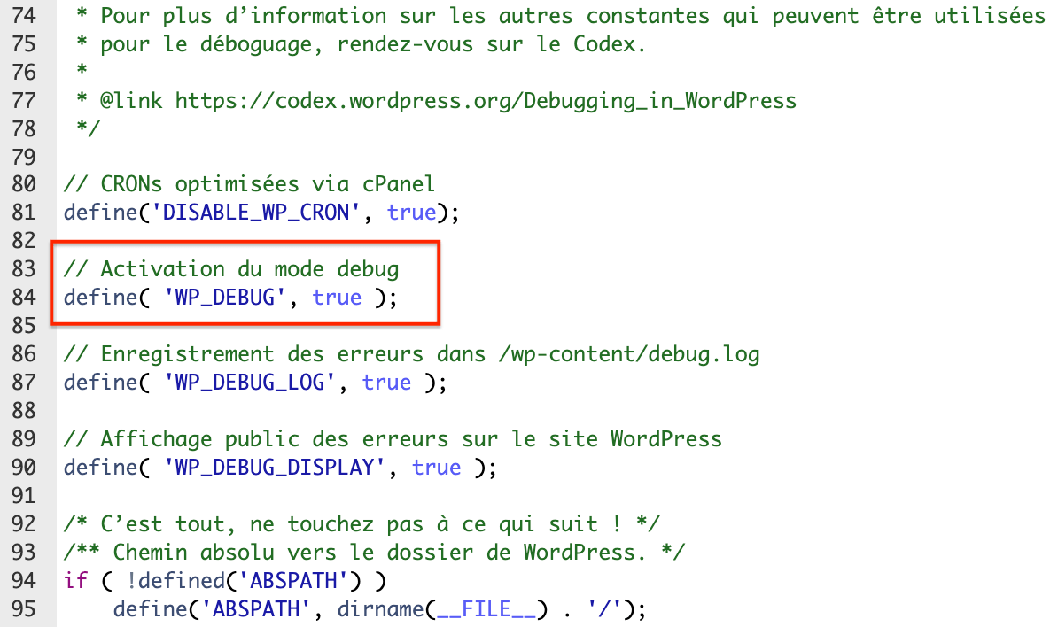
Task: Place cursor on 'WP_DEBUG' string on line 84
Action: (x=228, y=297)
